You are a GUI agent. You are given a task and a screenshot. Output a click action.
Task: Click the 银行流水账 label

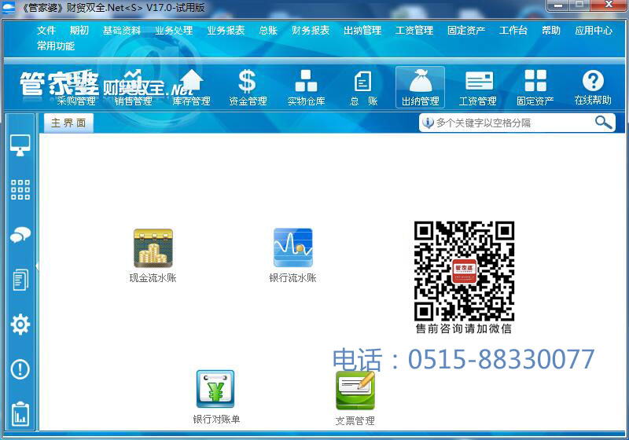(292, 277)
